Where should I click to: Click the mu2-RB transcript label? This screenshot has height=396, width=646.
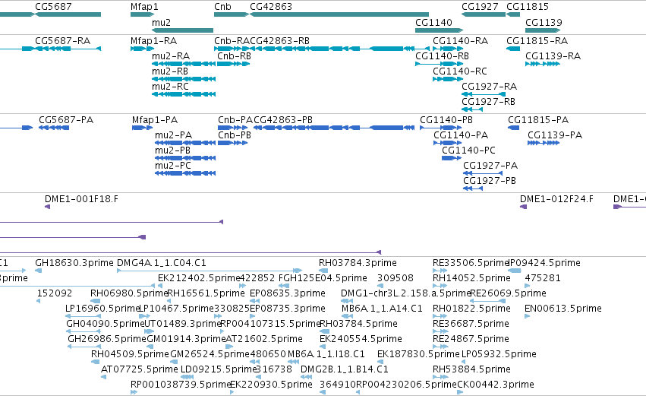coord(170,71)
